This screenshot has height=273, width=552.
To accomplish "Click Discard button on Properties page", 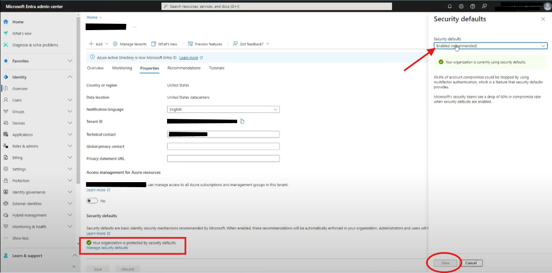I will 127,269.
